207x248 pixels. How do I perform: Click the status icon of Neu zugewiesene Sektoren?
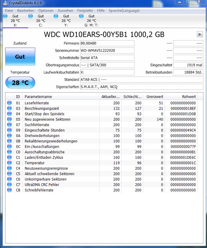click(x=9, y=119)
